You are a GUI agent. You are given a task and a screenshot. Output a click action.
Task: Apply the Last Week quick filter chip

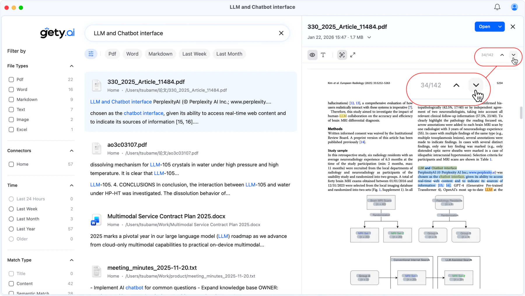pos(194,54)
